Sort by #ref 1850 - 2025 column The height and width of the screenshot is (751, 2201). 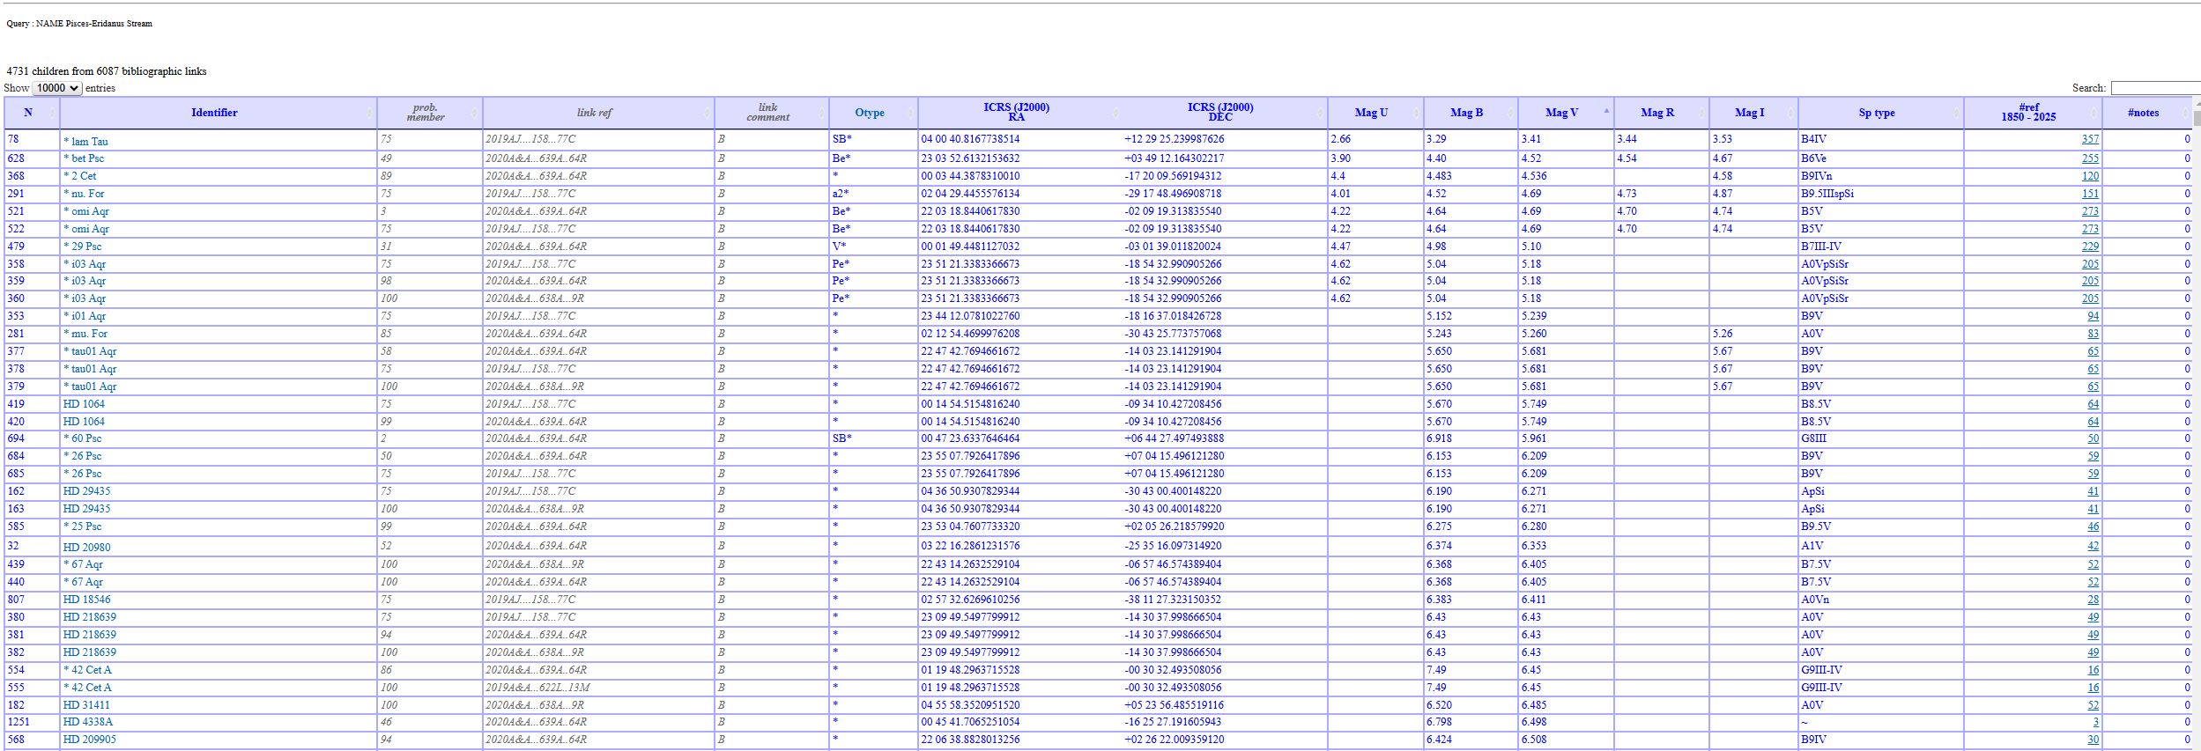(2027, 113)
